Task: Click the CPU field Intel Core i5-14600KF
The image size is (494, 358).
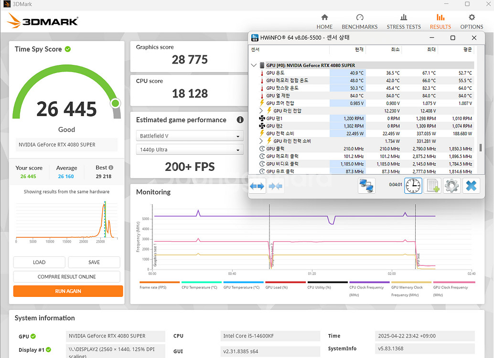Action: [x=270, y=336]
